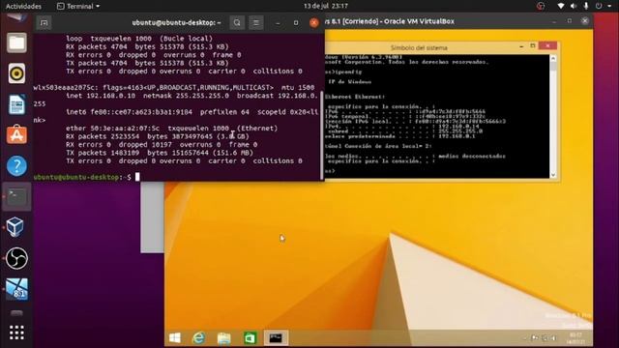Minimize the Símbolo del sistema window
Viewport: 619px width, 348px height.
pyautogui.click(x=521, y=46)
